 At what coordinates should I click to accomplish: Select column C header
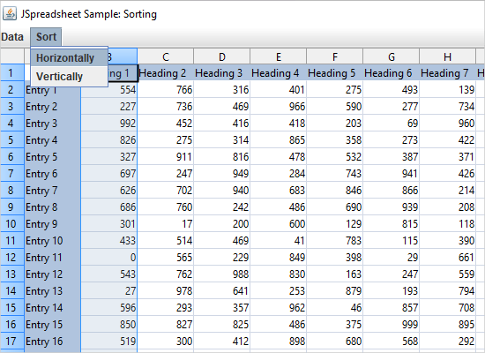point(166,56)
